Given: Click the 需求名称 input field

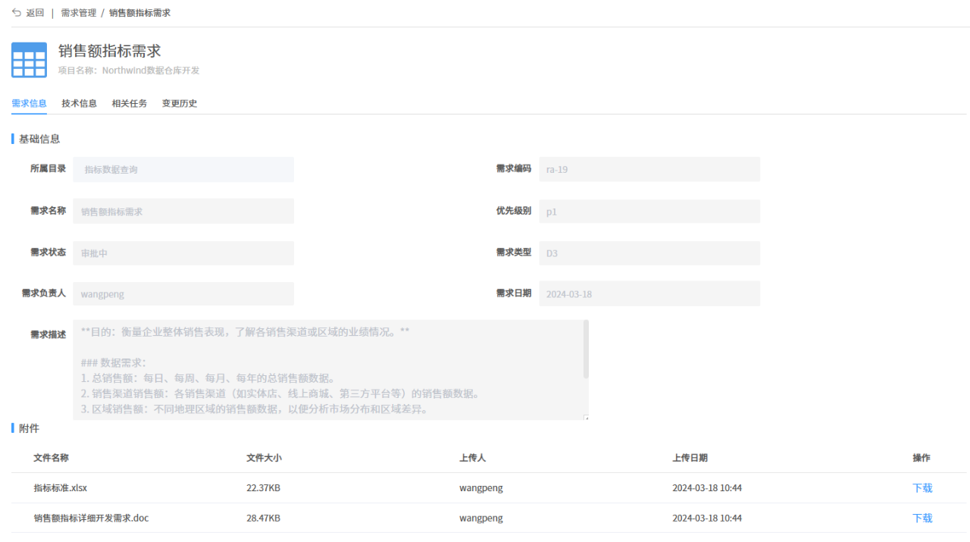Looking at the screenshot, I should (183, 211).
